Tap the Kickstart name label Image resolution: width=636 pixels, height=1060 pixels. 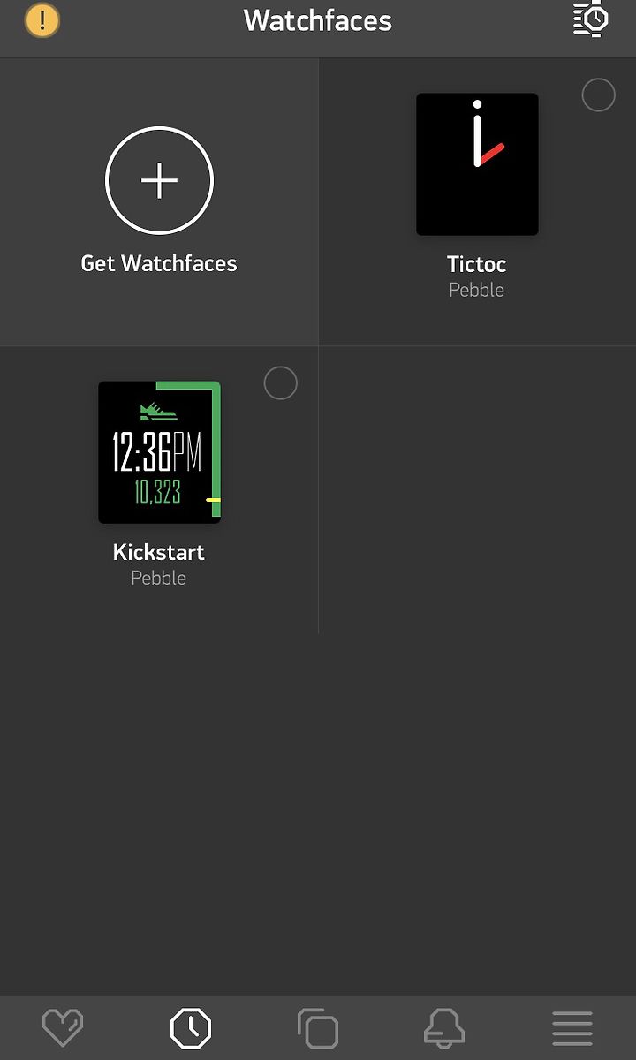click(159, 552)
